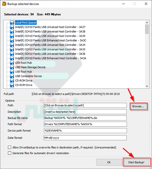The image size is (152, 169).
Task: Focus the Path input field
Action: click(x=85, y=105)
